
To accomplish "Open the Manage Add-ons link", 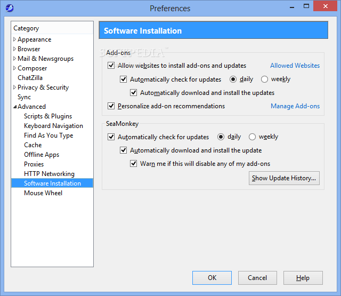I will 295,106.
